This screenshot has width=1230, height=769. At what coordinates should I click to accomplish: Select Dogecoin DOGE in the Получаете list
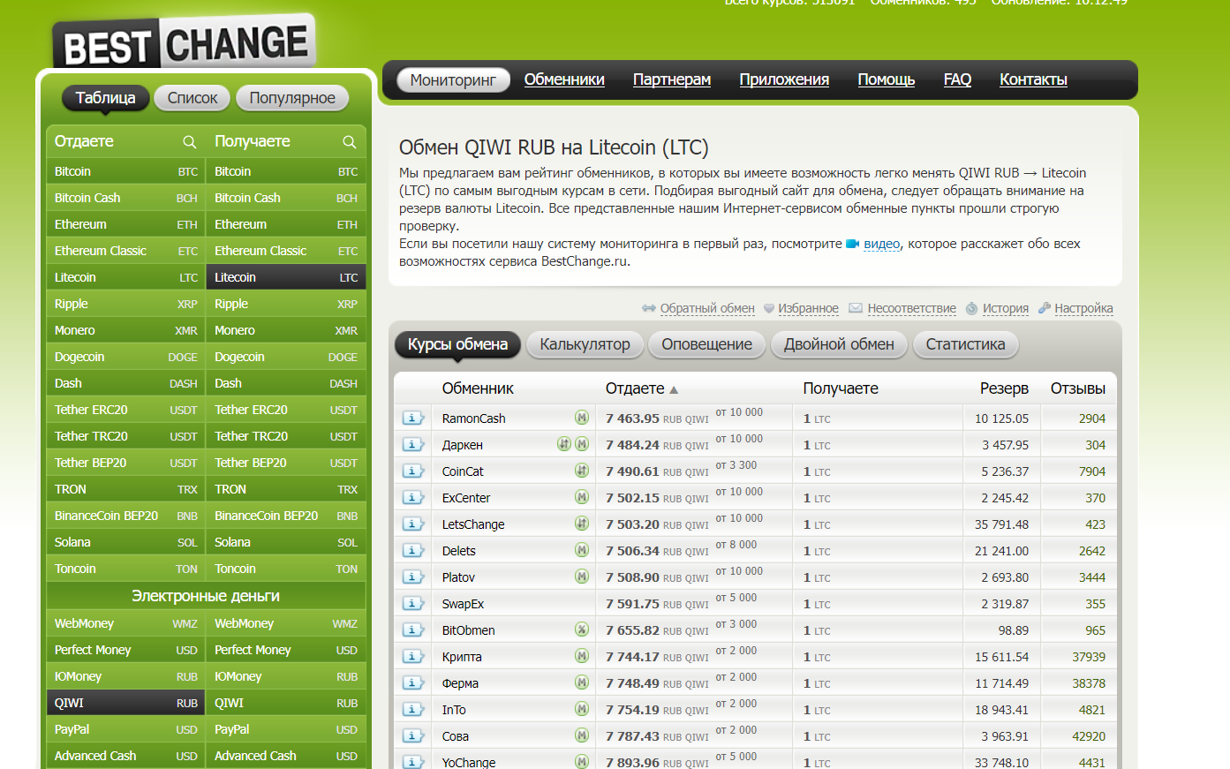click(x=286, y=357)
